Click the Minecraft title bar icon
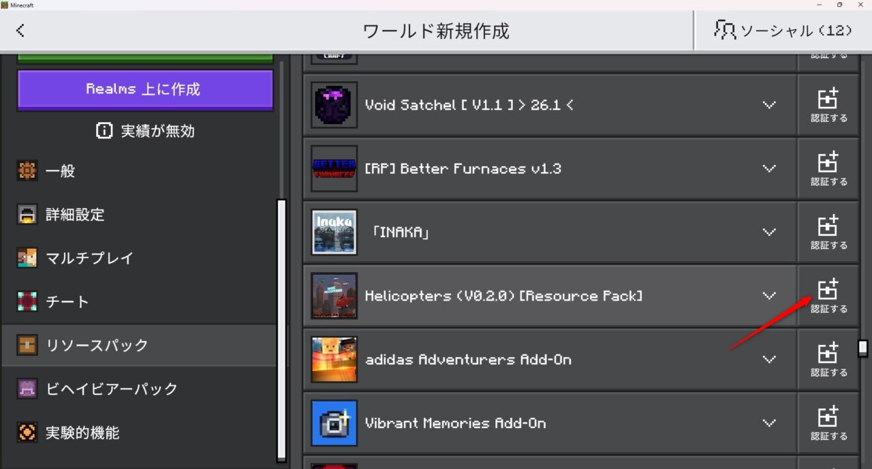872x469 pixels. (x=5, y=5)
